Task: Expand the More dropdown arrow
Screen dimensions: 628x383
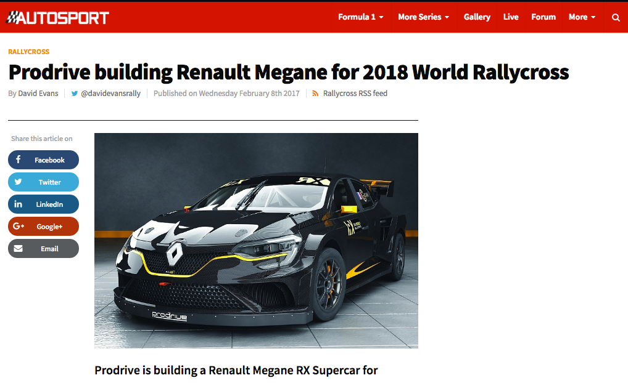Action: (x=593, y=17)
